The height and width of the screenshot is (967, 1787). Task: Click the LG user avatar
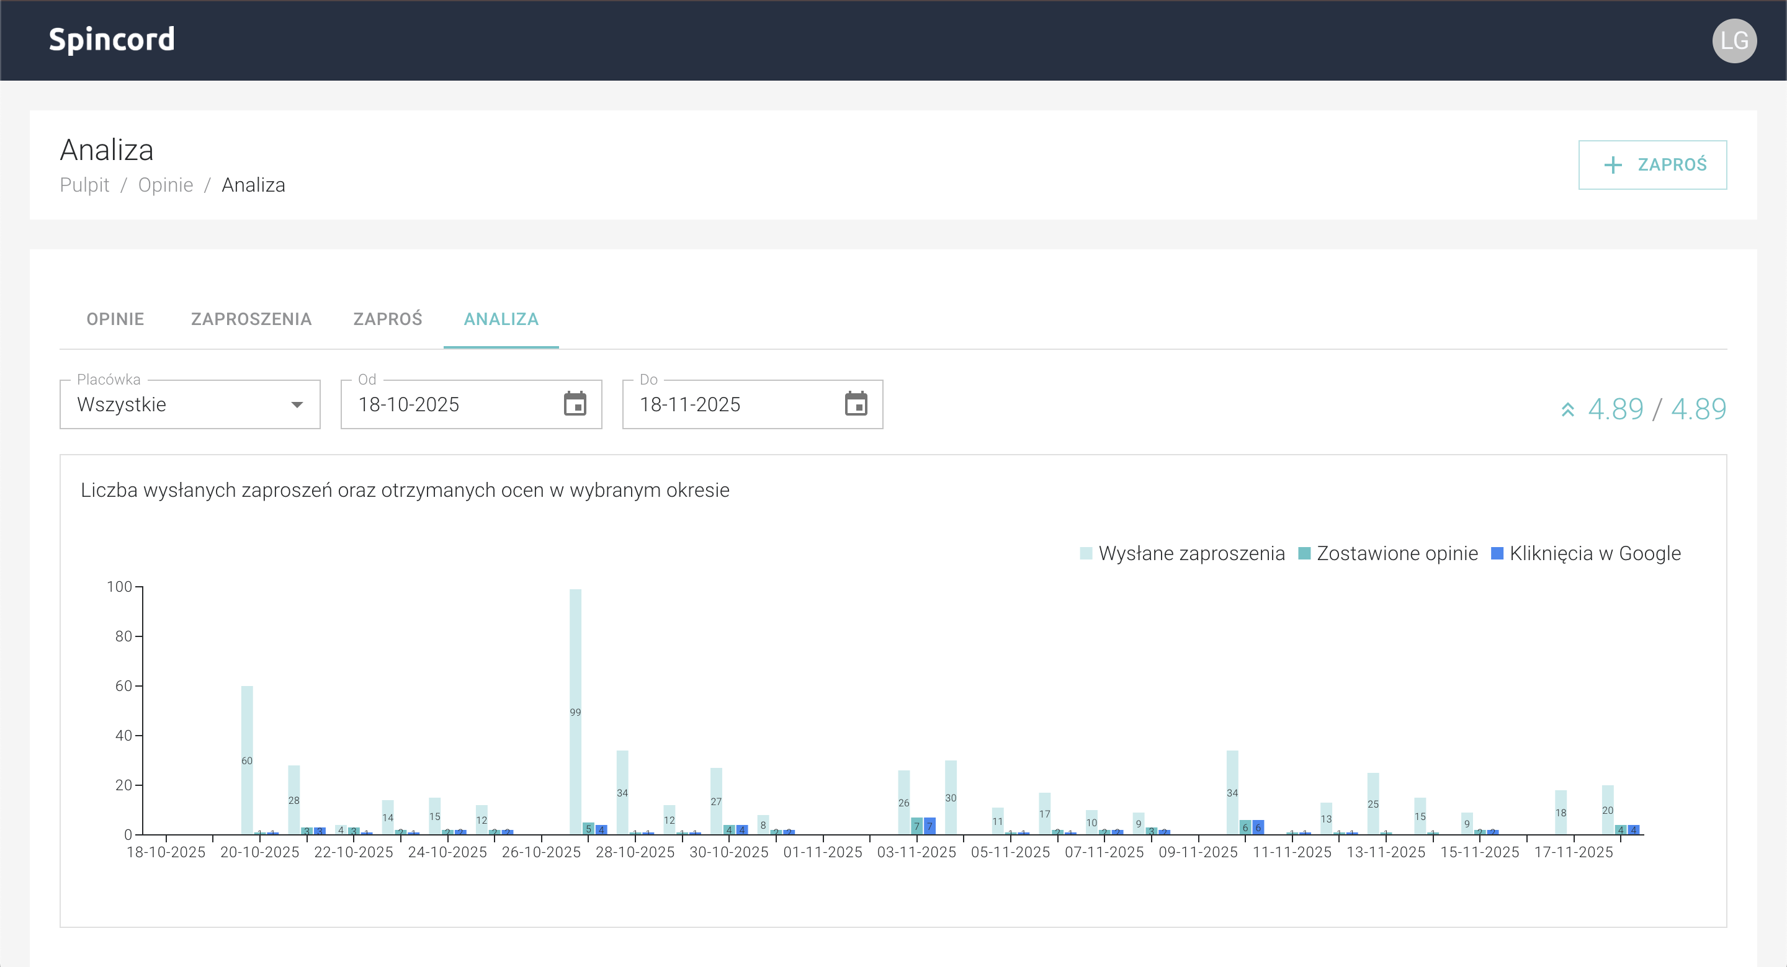pos(1734,40)
